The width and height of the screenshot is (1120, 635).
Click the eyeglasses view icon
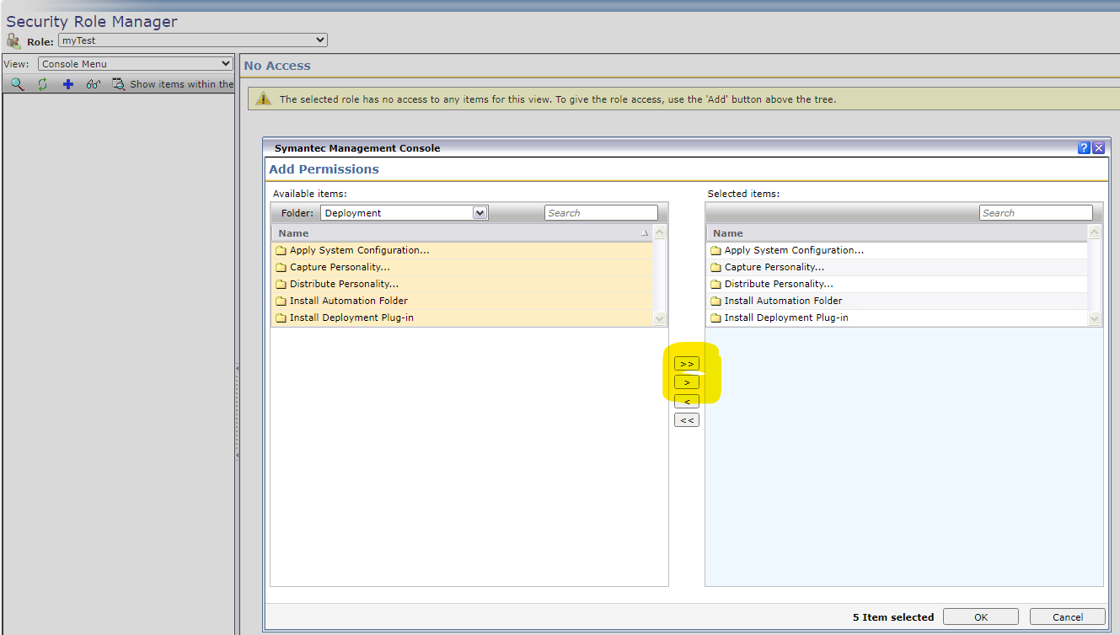(x=94, y=84)
